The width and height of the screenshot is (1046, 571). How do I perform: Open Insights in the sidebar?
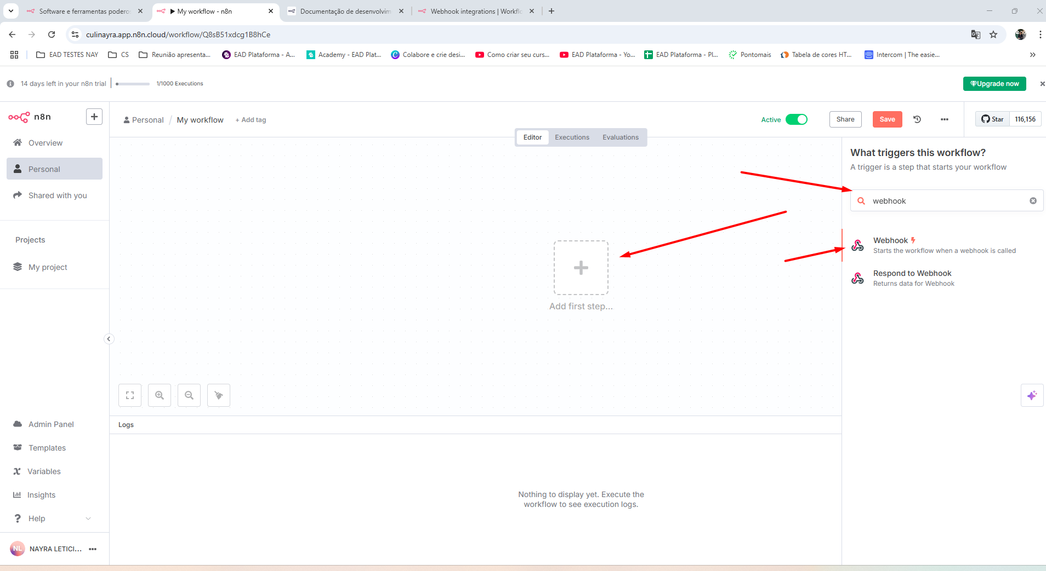[x=54, y=495]
